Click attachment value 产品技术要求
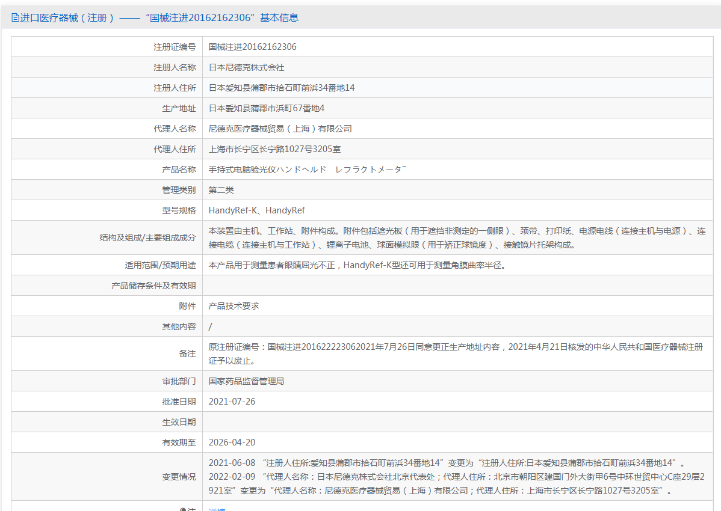Screen dimensions: 721x511 click(234, 306)
